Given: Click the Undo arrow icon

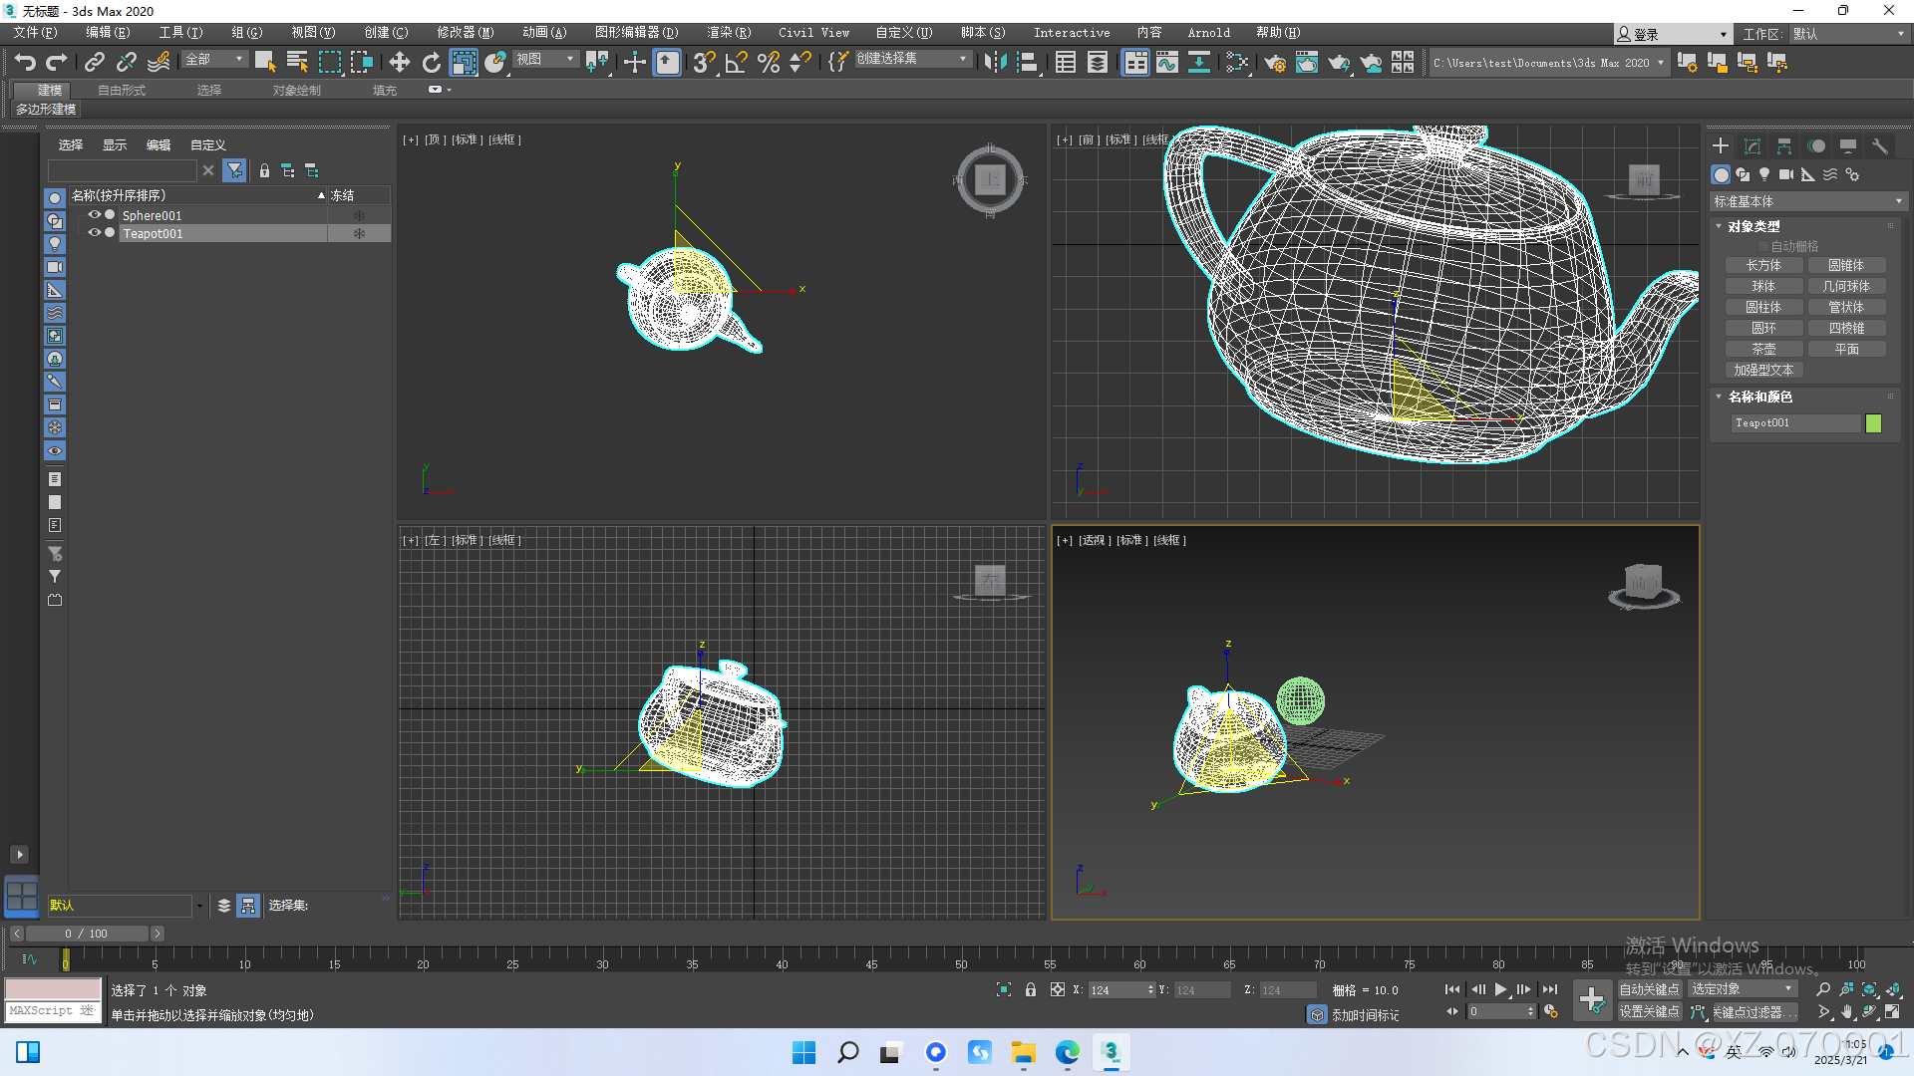Looking at the screenshot, I should pyautogui.click(x=25, y=63).
